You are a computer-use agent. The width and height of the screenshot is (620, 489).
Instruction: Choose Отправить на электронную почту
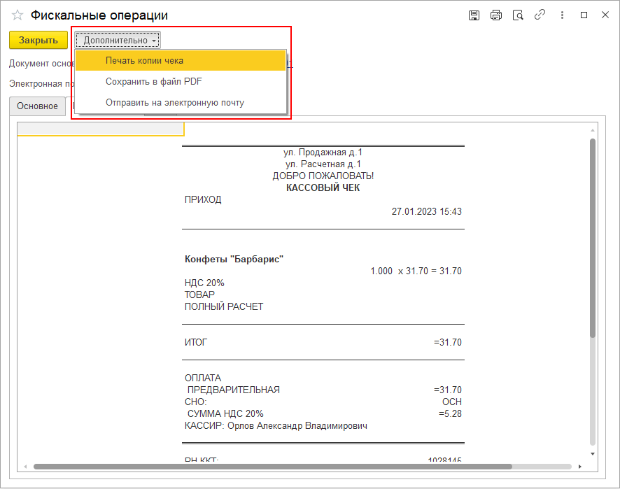(x=181, y=103)
